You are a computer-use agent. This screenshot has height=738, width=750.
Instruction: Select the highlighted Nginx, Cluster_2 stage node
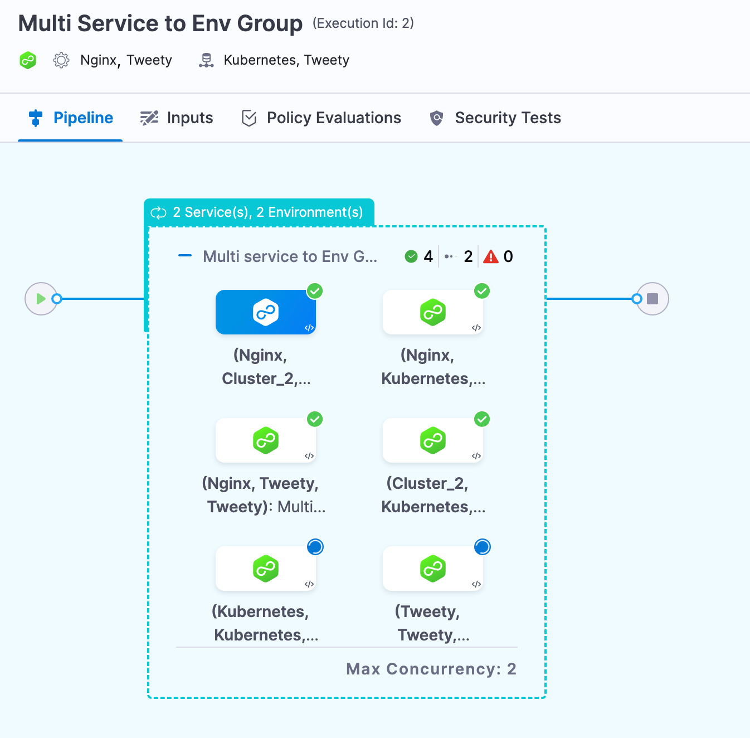pos(266,312)
